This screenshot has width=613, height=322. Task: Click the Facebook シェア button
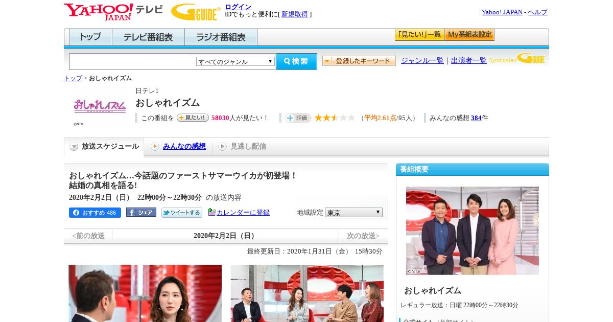[141, 213]
